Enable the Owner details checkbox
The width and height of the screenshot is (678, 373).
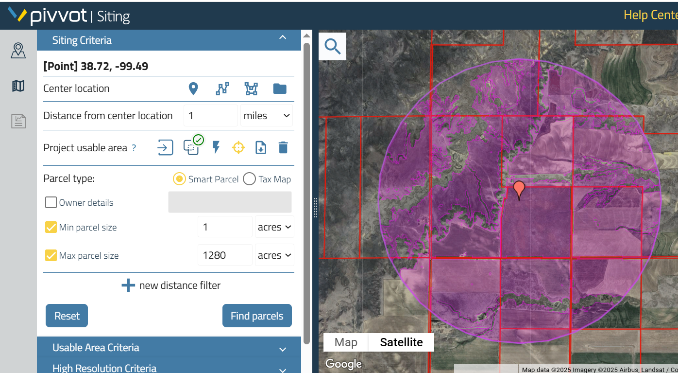coord(51,202)
